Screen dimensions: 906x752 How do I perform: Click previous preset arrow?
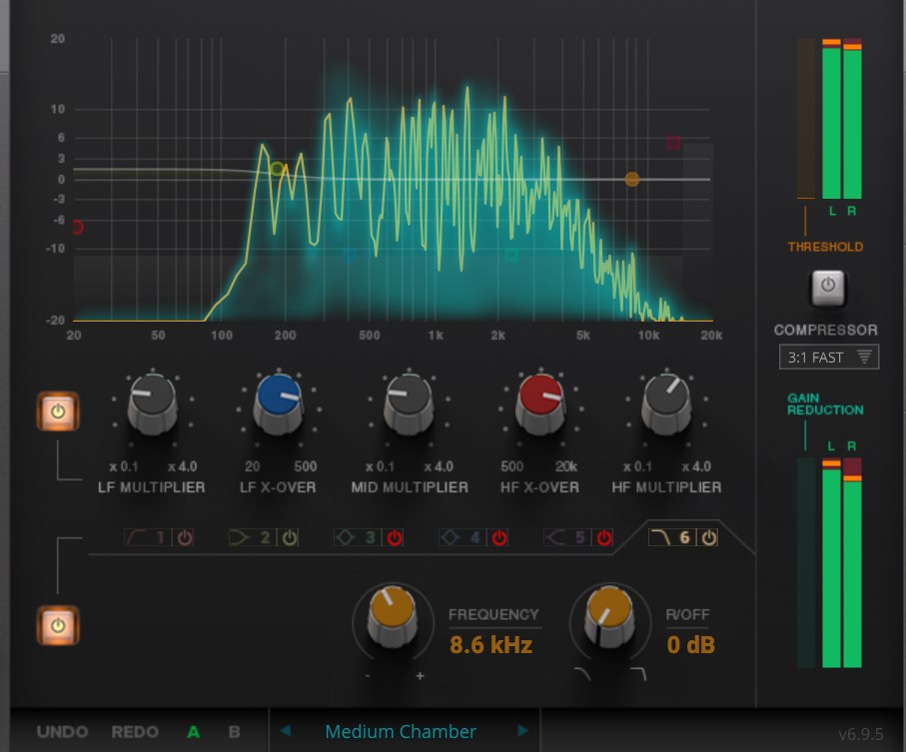pos(285,732)
